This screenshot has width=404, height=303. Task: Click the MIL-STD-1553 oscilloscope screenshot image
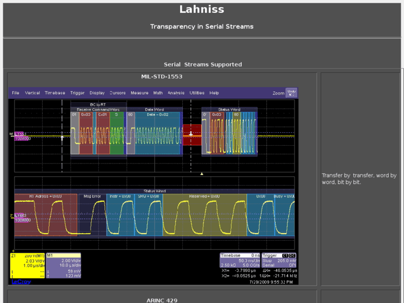[153, 186]
